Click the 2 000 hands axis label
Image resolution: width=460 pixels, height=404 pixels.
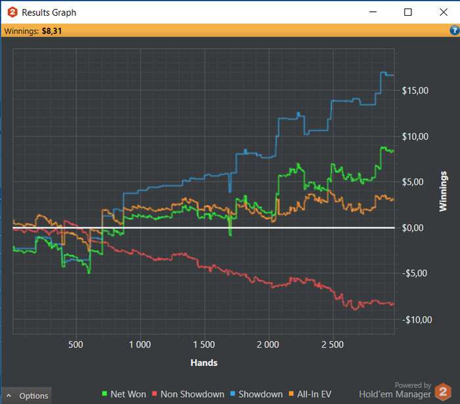pyautogui.click(x=268, y=344)
